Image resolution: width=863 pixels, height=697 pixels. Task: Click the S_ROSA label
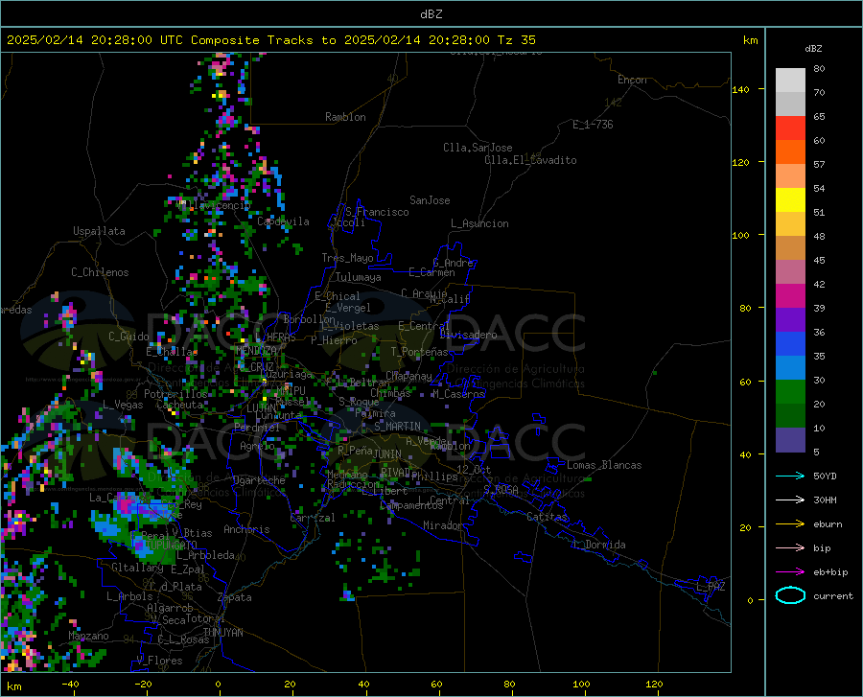click(501, 489)
